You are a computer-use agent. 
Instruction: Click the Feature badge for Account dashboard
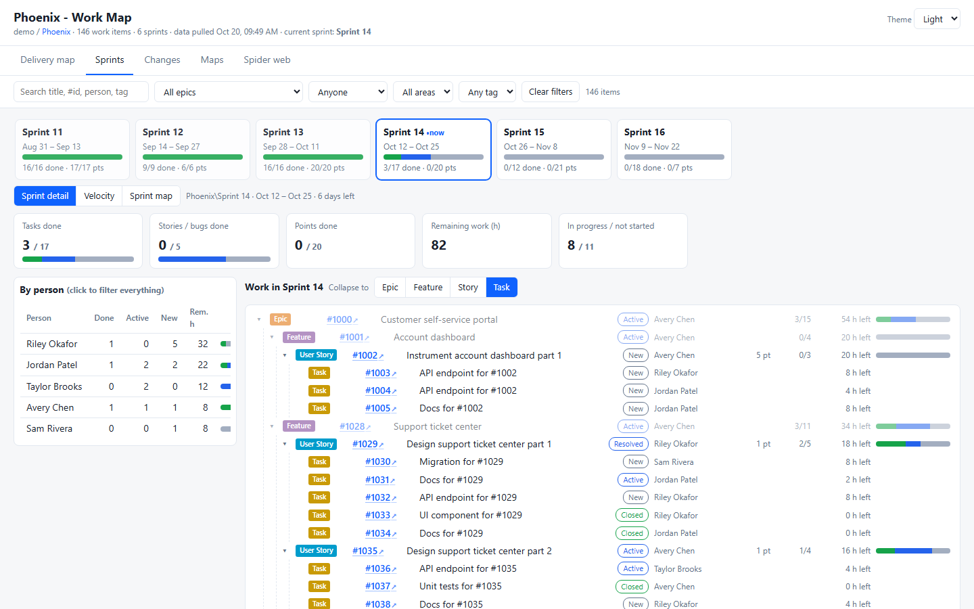tap(299, 338)
